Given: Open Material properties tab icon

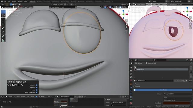Looking at the screenshot, I should (131, 103).
